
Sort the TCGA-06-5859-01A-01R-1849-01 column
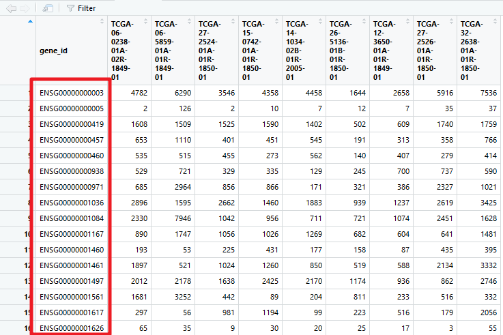[x=189, y=21]
